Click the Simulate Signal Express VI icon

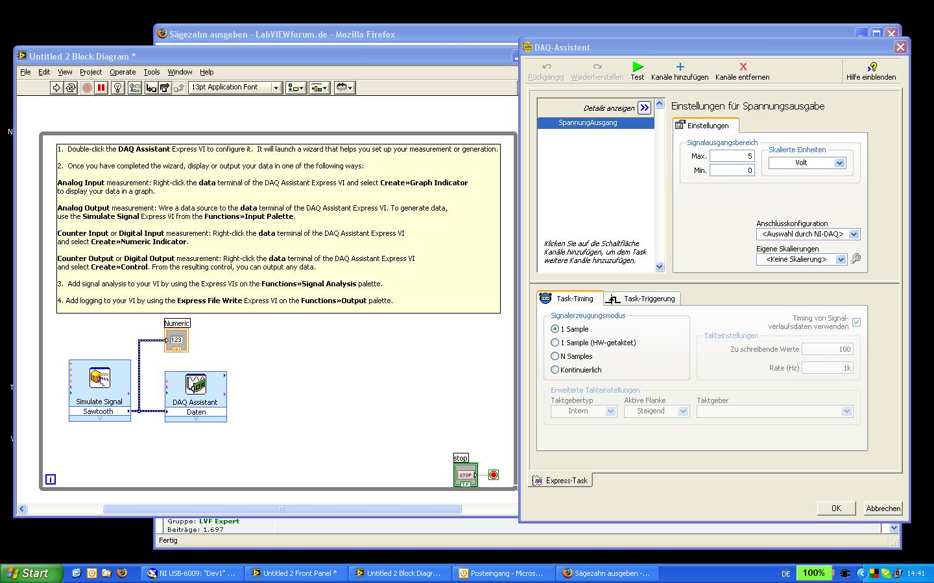(x=100, y=378)
